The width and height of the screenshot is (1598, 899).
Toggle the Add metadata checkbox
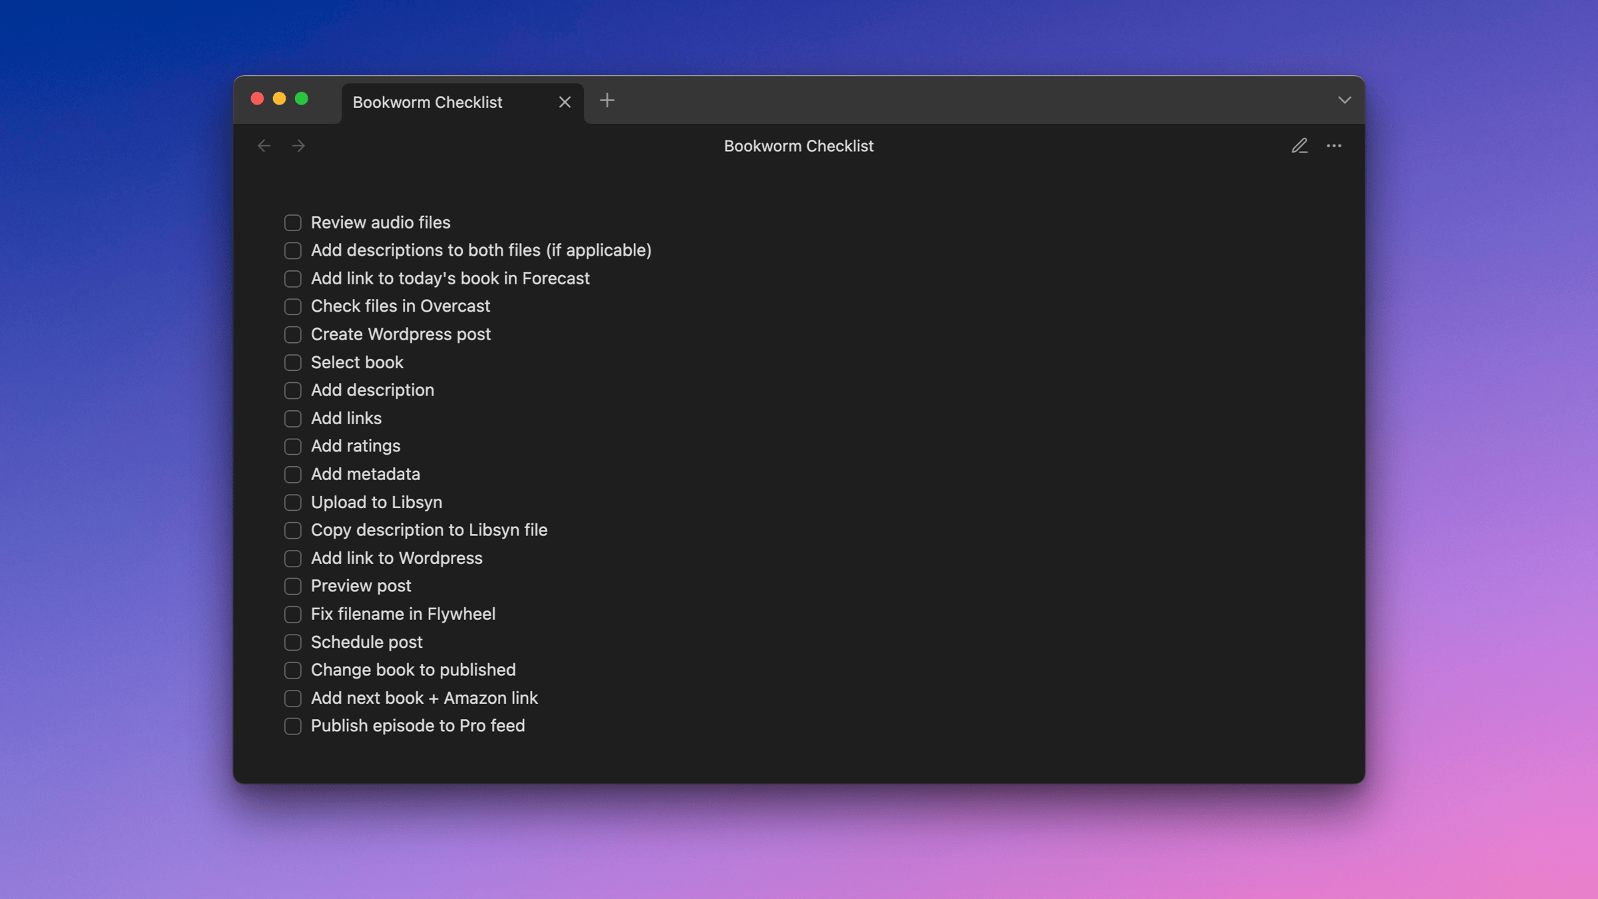[292, 474]
